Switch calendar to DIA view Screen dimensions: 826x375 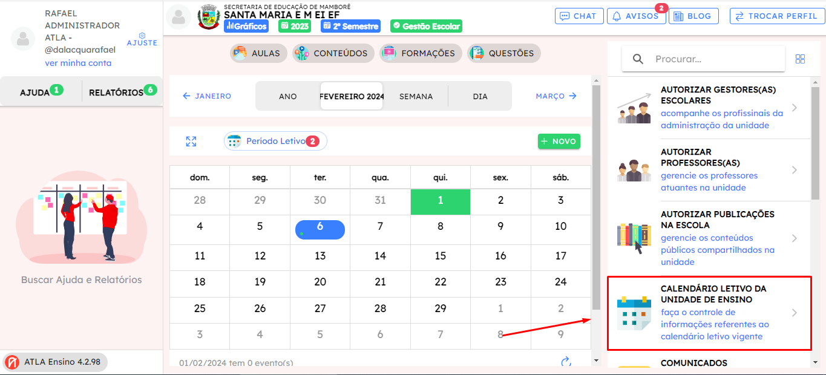480,96
